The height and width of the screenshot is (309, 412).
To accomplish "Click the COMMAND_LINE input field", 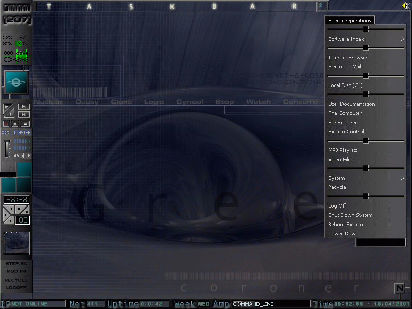I will tap(271, 304).
